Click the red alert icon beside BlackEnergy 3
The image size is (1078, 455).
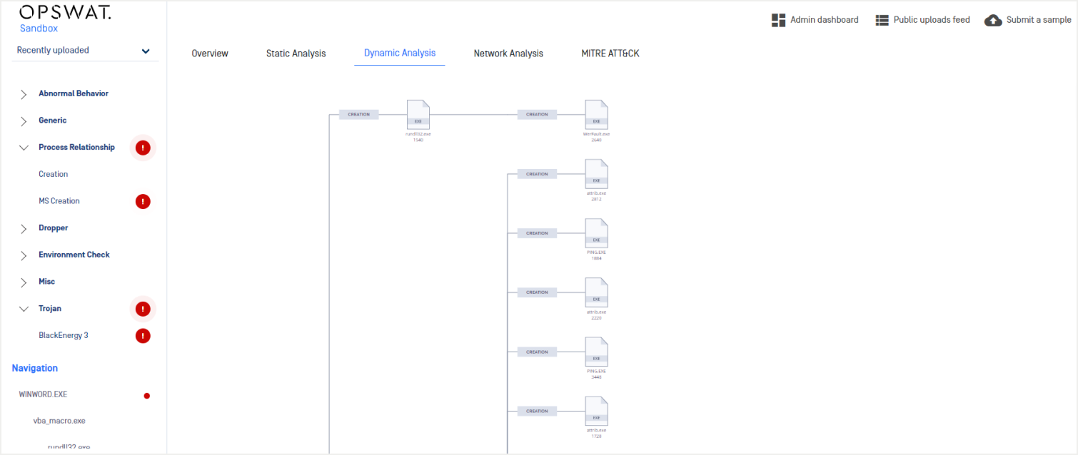click(x=143, y=335)
